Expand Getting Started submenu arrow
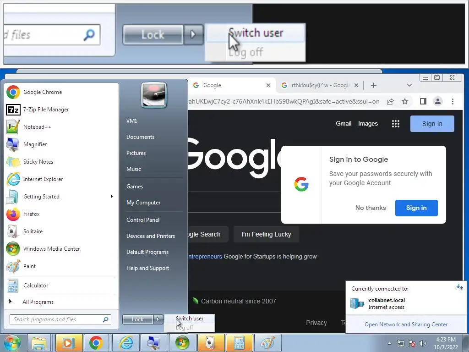 (112, 196)
